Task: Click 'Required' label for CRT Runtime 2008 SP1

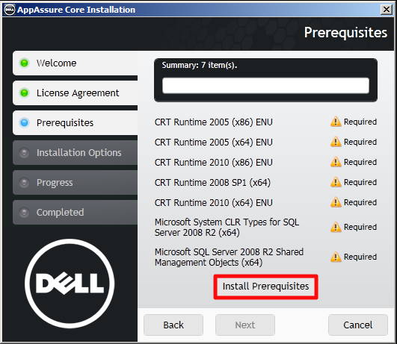Action: click(360, 182)
